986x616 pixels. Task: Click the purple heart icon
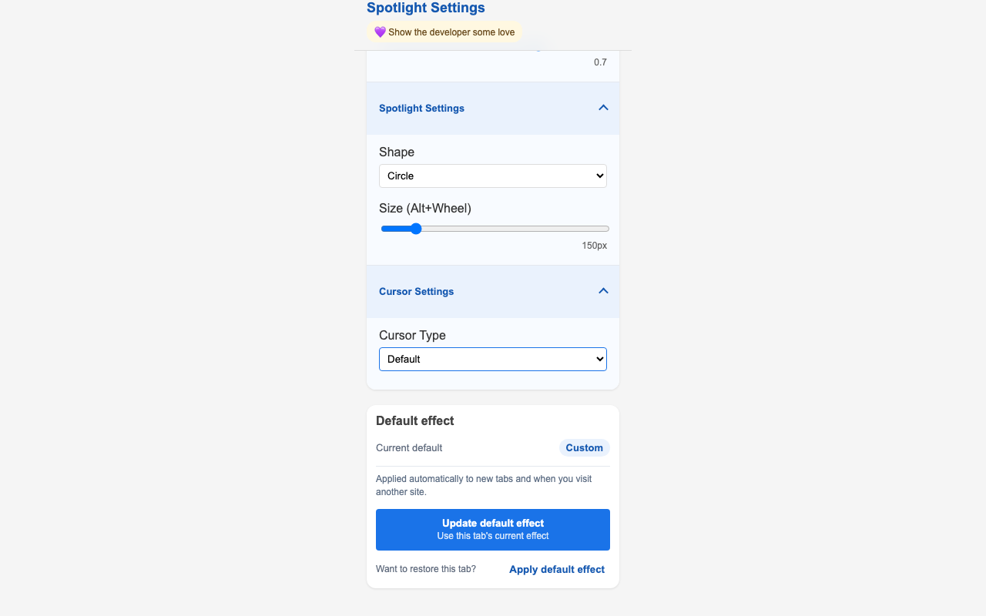click(380, 32)
